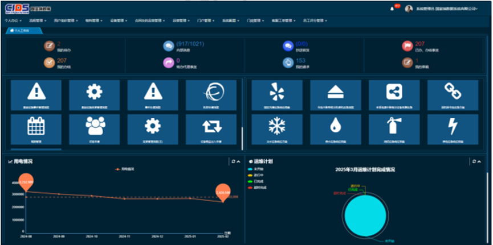Toggle 未开始 legend item in 运维计划
493x245 pixels.
pyautogui.click(x=256, y=169)
